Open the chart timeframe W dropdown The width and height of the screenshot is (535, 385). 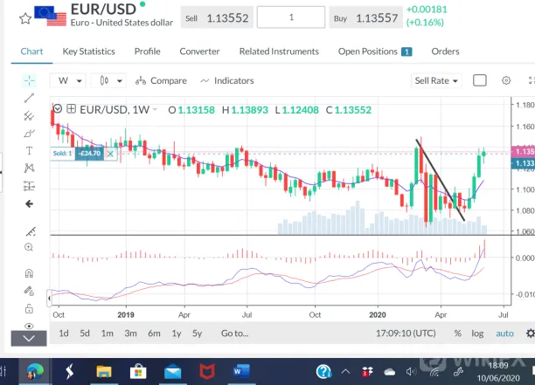click(x=68, y=80)
